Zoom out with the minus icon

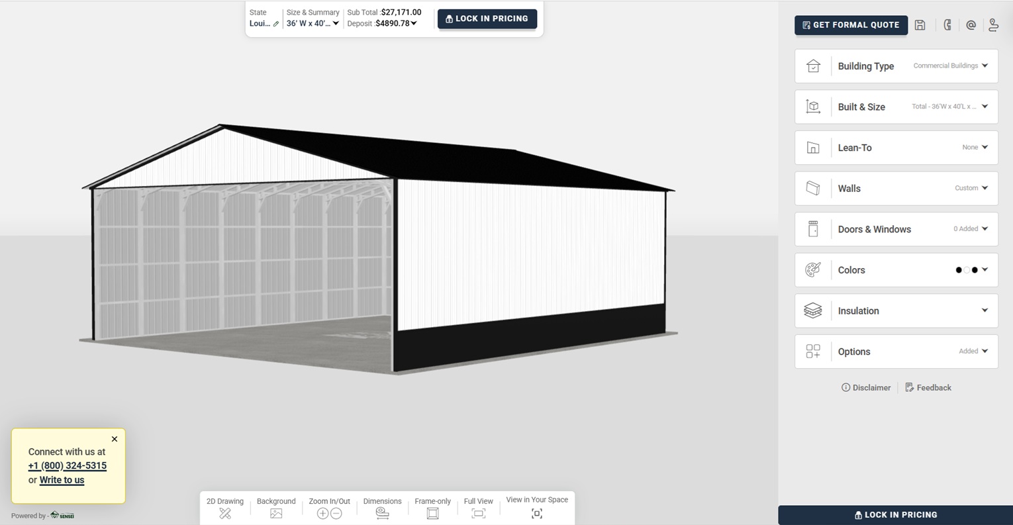coord(336,514)
